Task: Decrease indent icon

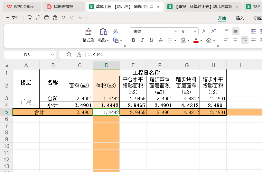Action: point(254,31)
